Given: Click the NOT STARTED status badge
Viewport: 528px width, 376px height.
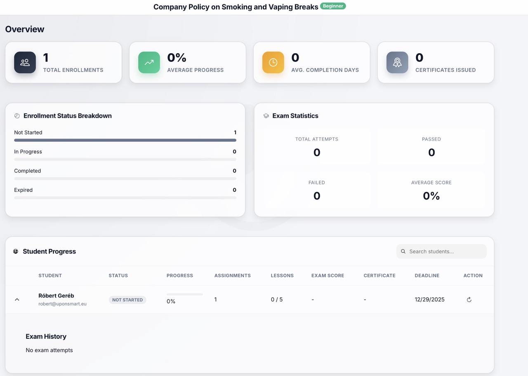Looking at the screenshot, I should [x=127, y=300].
